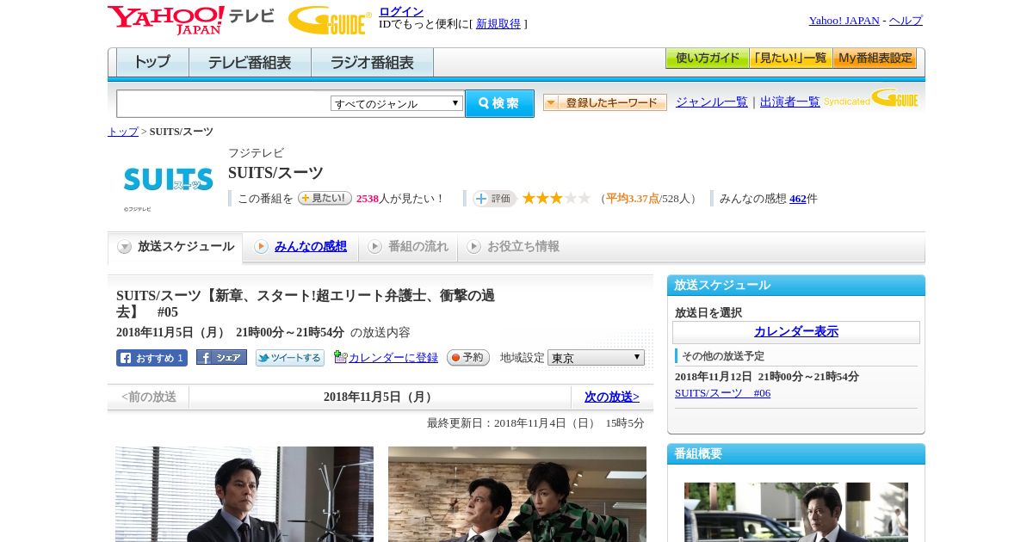Open the ジャンル一覧 link
Image resolution: width=1033 pixels, height=542 pixels.
(x=712, y=102)
